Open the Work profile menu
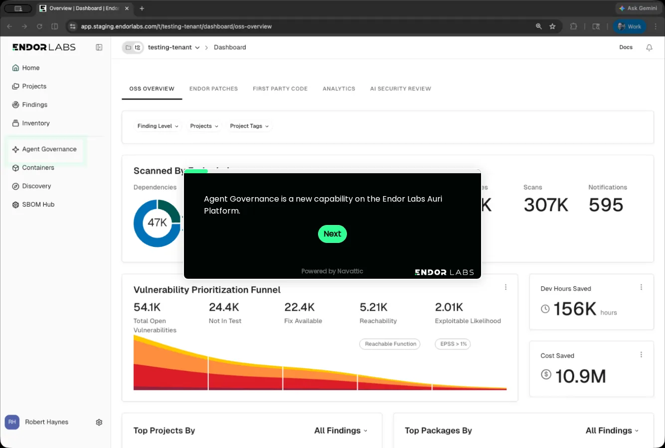This screenshot has width=665, height=448. [630, 26]
